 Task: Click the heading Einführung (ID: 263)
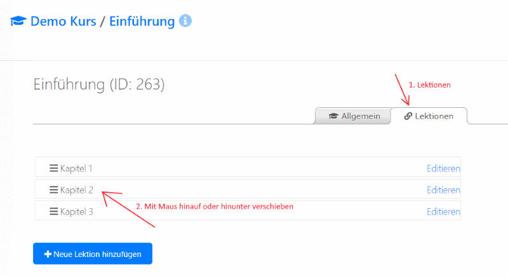98,84
